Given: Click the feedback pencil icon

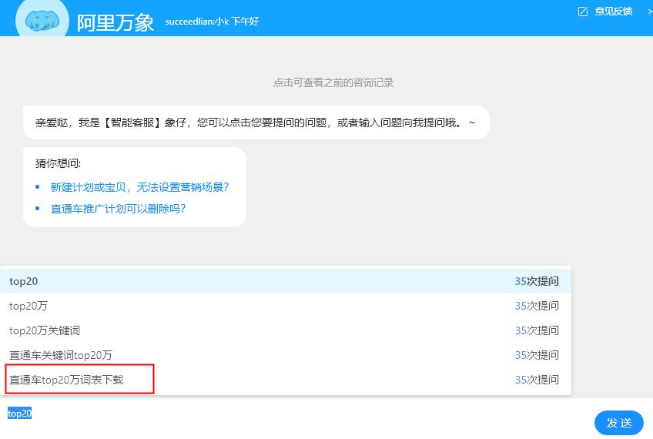Looking at the screenshot, I should pos(583,12).
